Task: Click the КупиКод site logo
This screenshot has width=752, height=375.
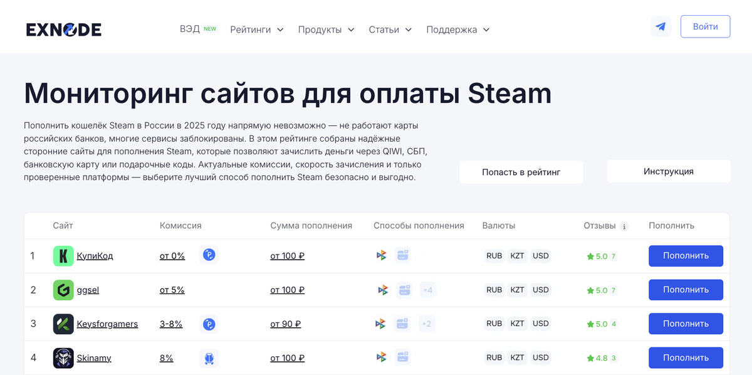Action: (63, 255)
